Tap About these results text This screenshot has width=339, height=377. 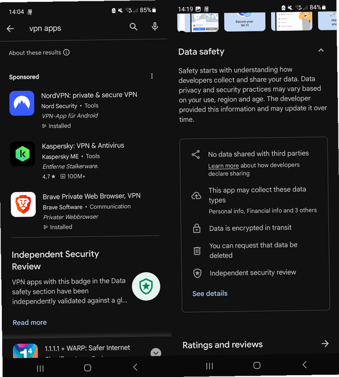coord(35,53)
